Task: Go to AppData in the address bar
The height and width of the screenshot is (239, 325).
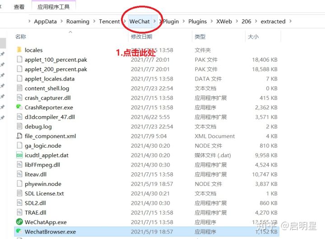Action: click(x=46, y=21)
